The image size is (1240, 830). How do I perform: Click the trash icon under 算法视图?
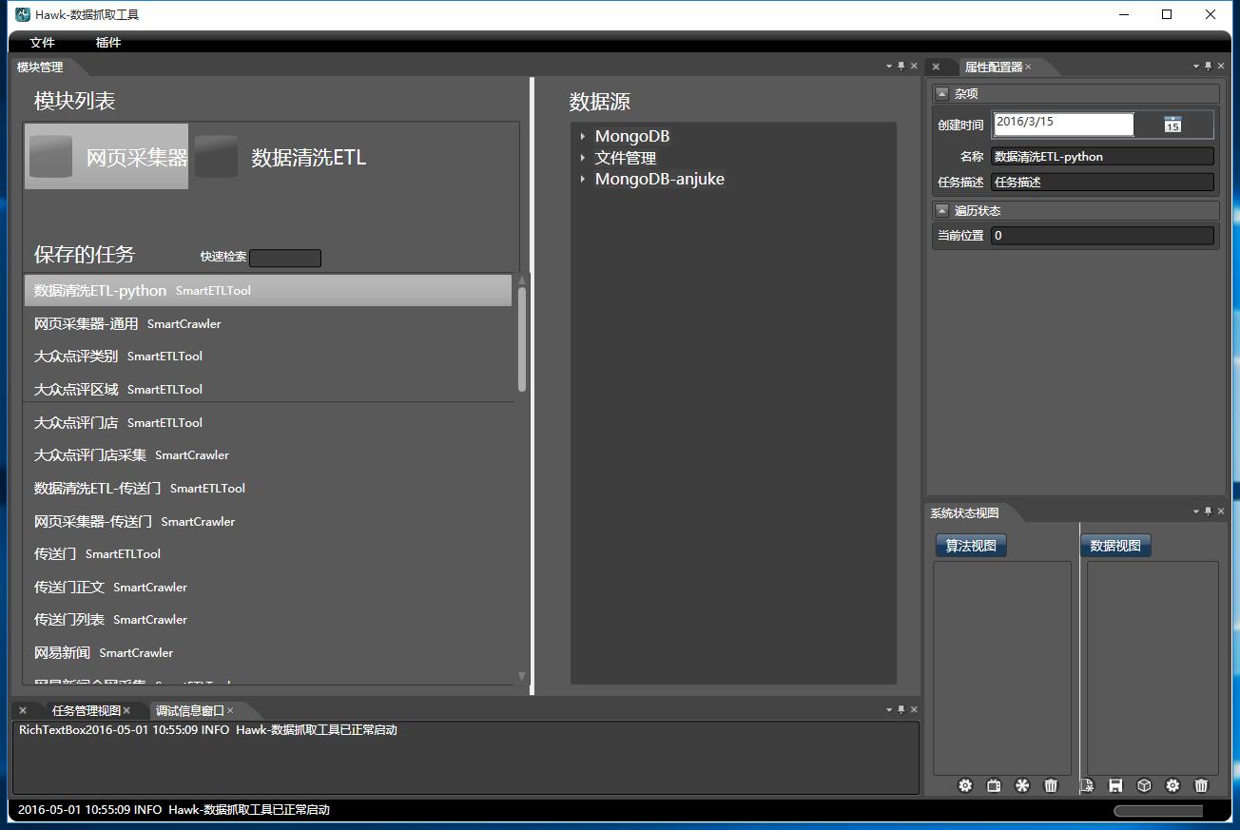tap(1051, 785)
